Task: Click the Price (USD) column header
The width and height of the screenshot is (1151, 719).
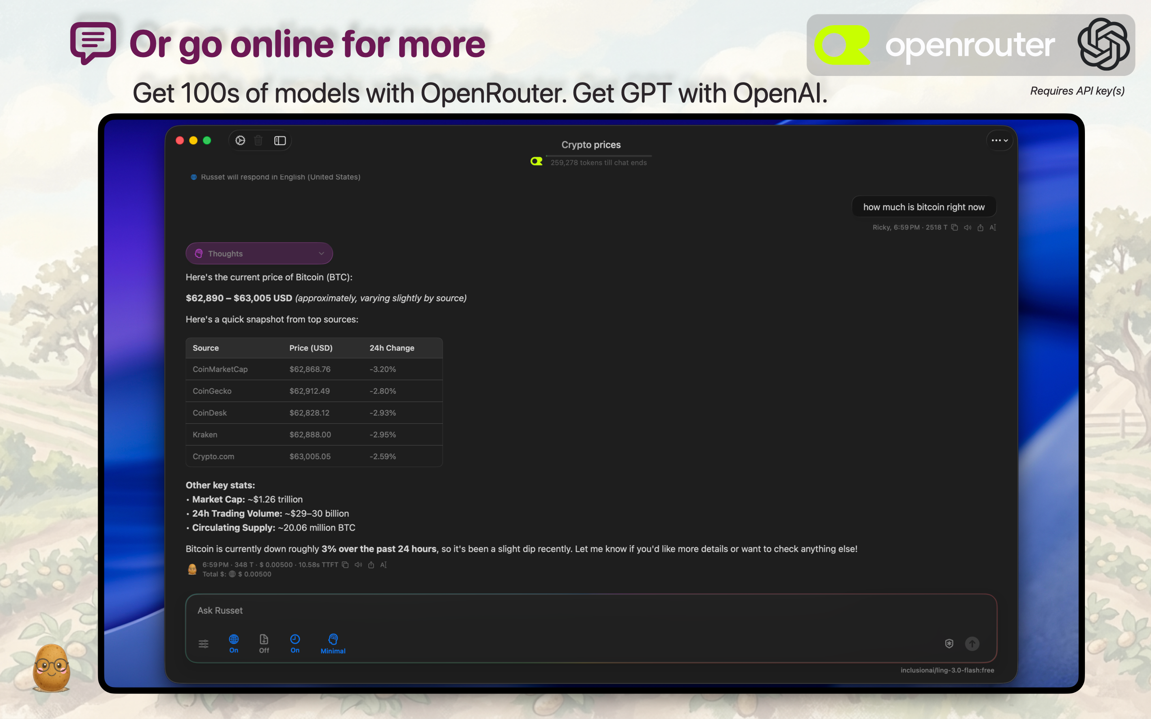Action: [311, 348]
